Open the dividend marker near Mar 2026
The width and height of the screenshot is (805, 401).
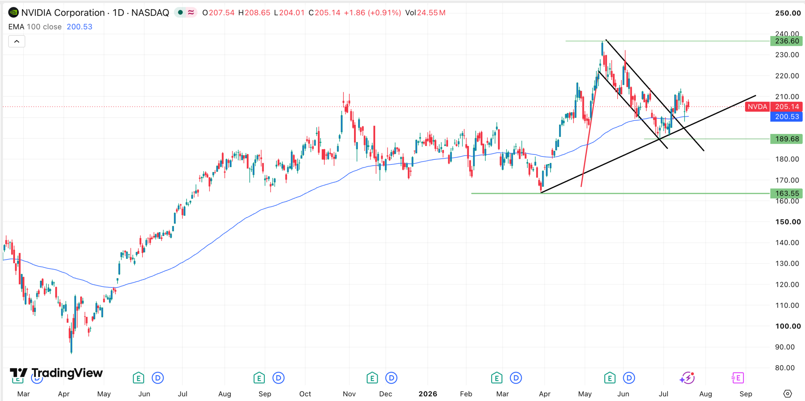pos(516,378)
